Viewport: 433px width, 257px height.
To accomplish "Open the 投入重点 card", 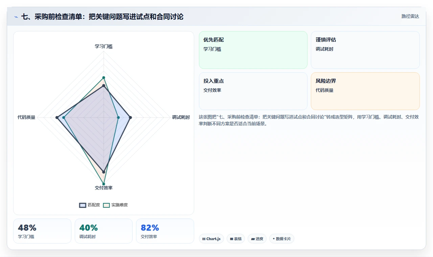I will 253,91.
